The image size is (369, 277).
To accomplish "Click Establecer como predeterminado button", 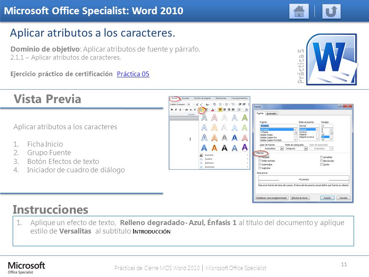I will 272,198.
